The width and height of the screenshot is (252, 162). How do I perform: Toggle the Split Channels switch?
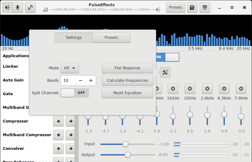tap(75, 93)
